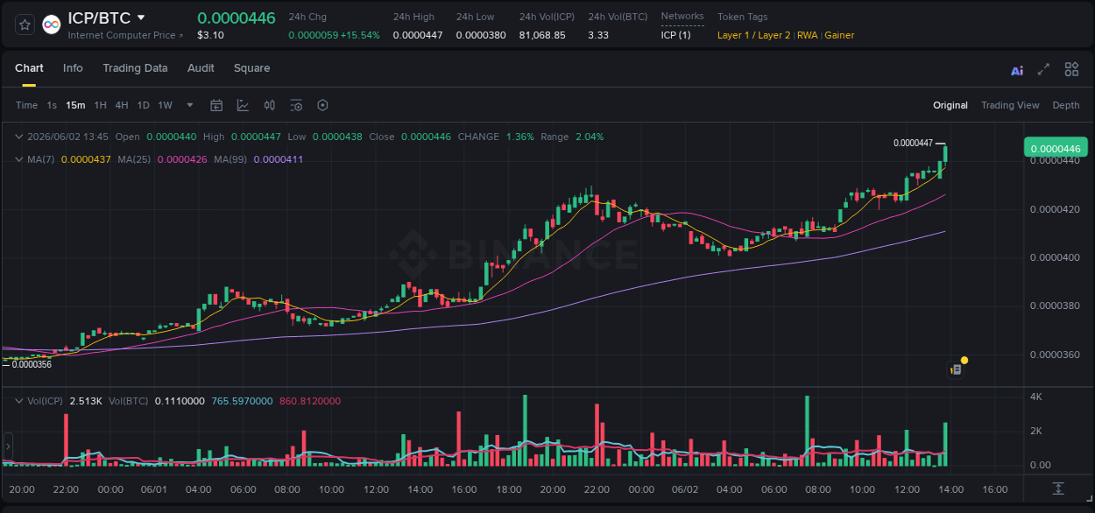Switch chart to the 4H interval
This screenshot has width=1095, height=513.
click(121, 105)
